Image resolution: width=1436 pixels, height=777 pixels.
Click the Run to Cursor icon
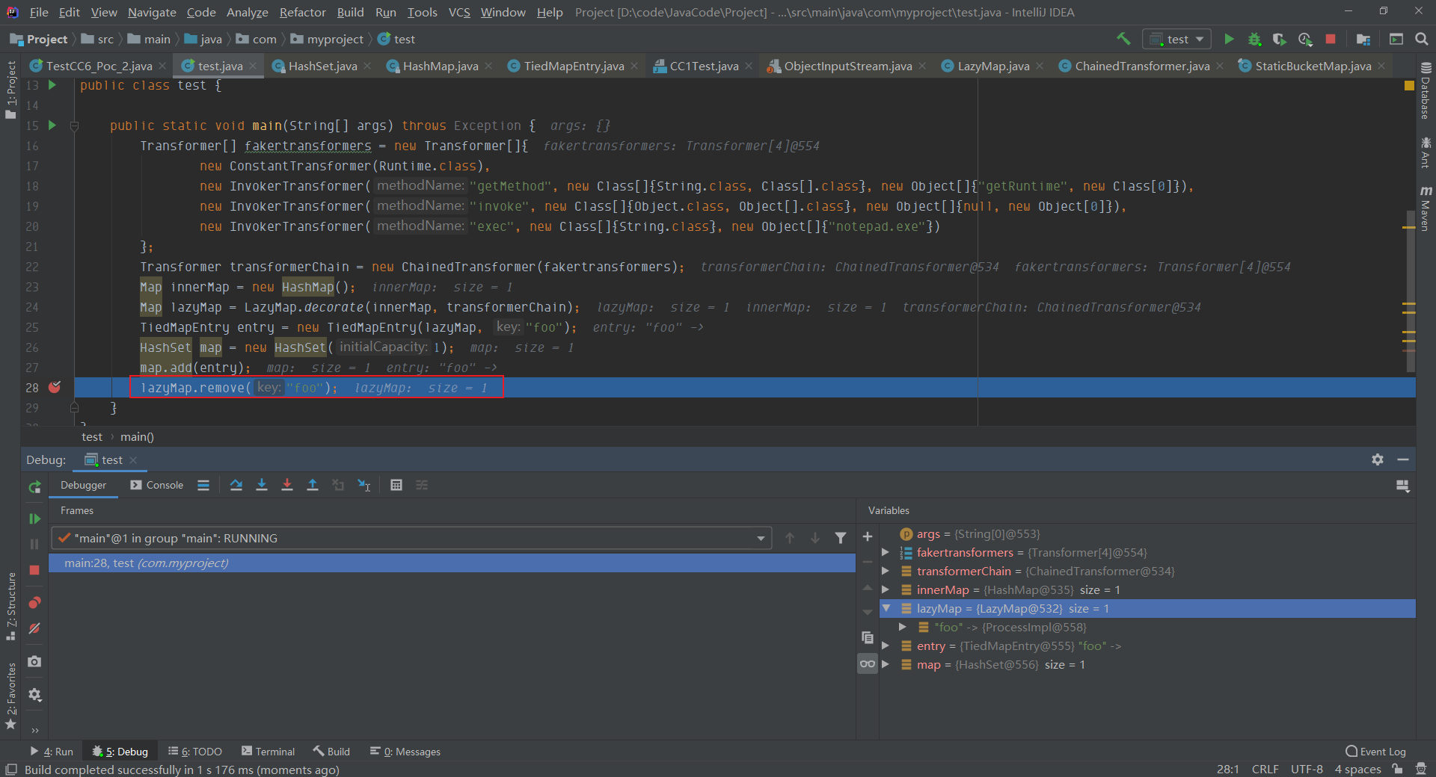364,485
